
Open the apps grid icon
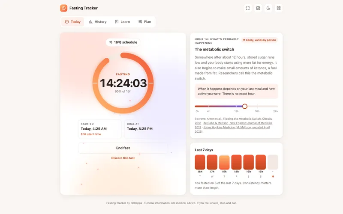click(278, 8)
